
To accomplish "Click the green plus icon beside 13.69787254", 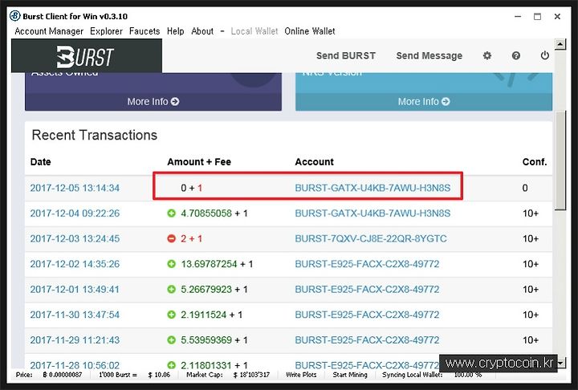I will point(172,264).
